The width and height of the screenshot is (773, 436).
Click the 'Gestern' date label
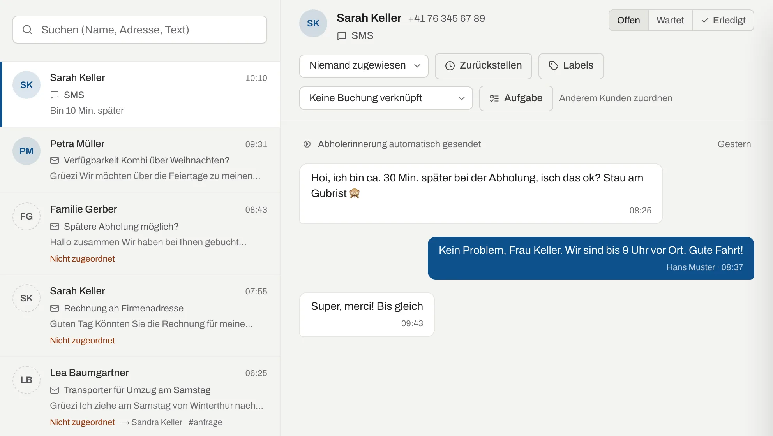pyautogui.click(x=734, y=144)
